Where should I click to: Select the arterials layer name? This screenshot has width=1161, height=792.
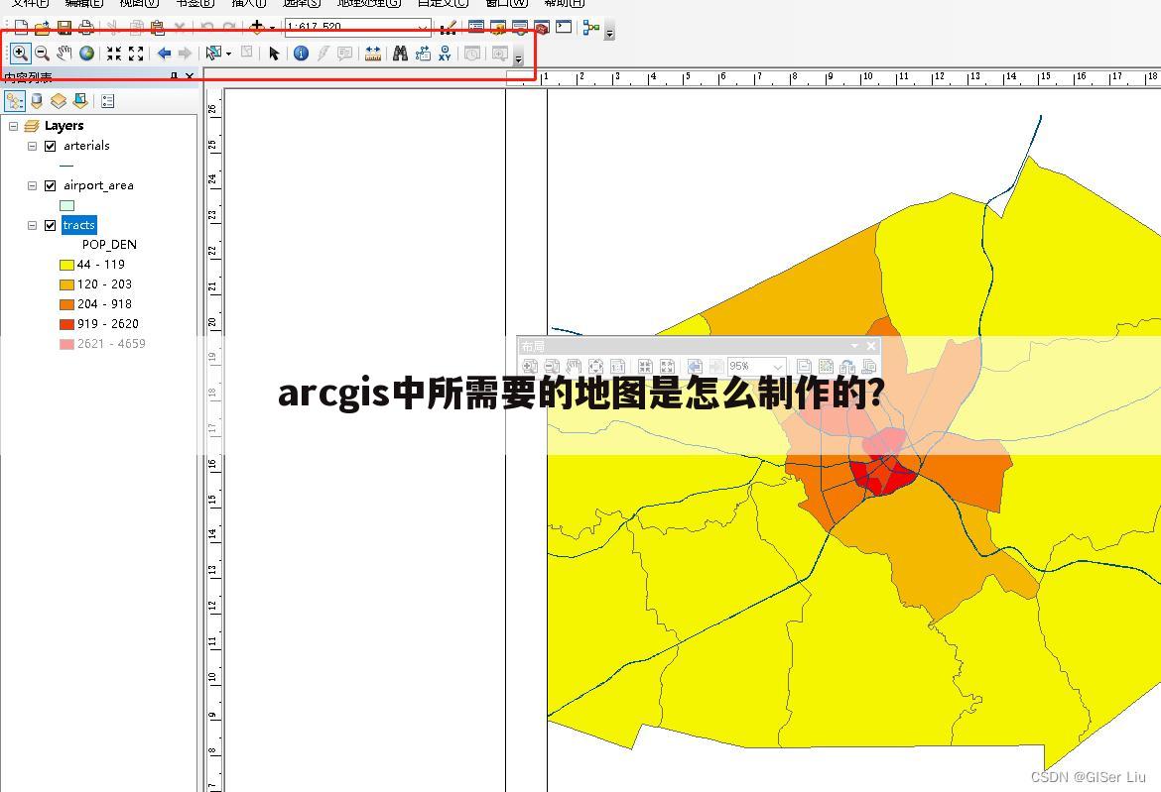pyautogui.click(x=86, y=146)
